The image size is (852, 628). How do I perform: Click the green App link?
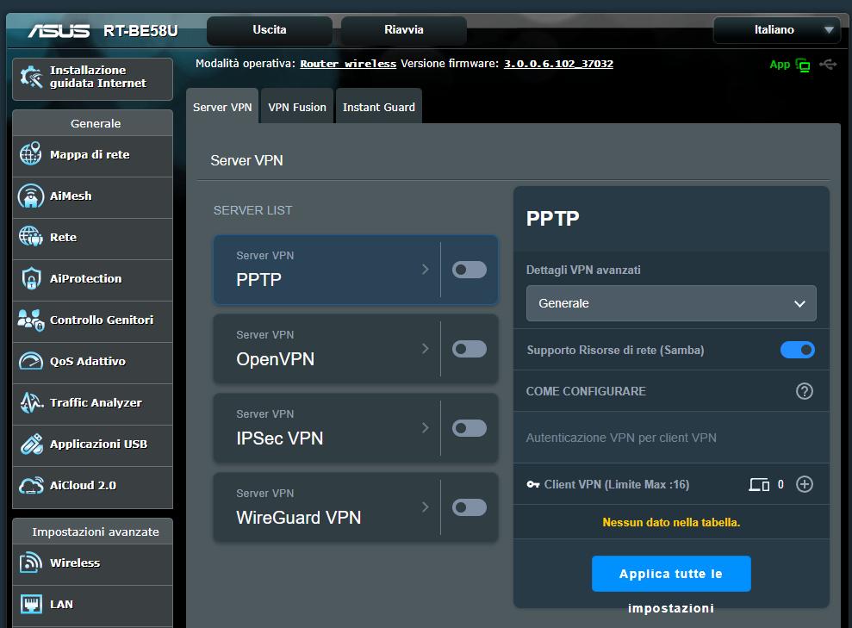pos(780,65)
